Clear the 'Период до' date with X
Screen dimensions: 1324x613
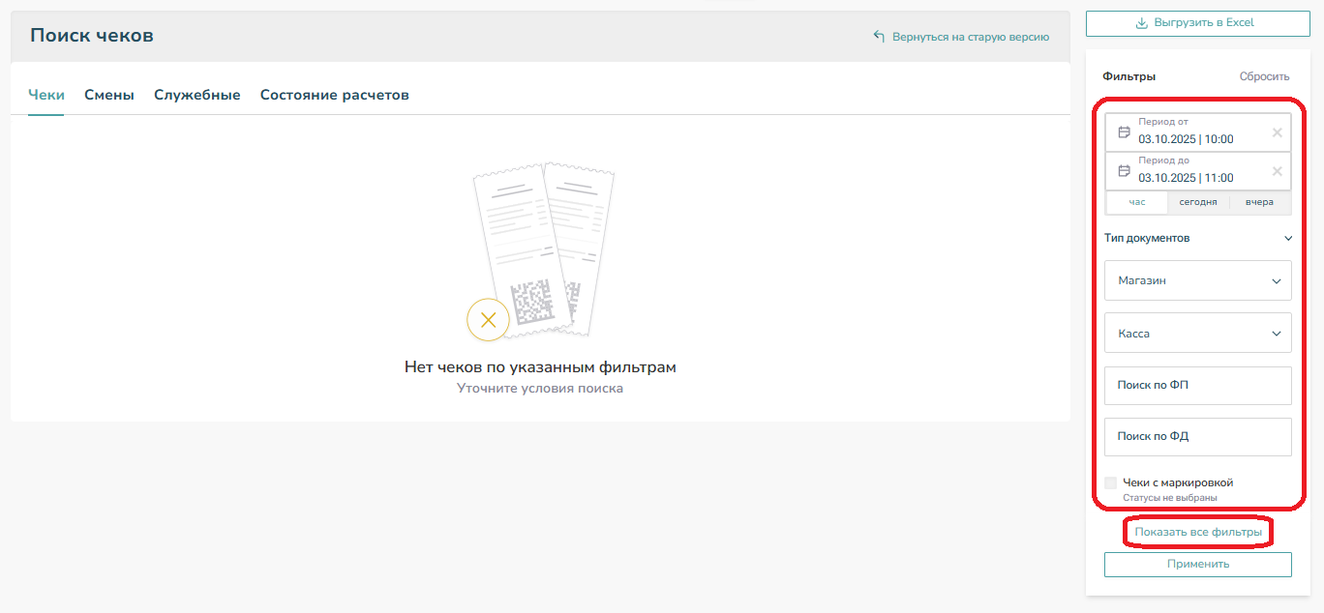[x=1277, y=171]
